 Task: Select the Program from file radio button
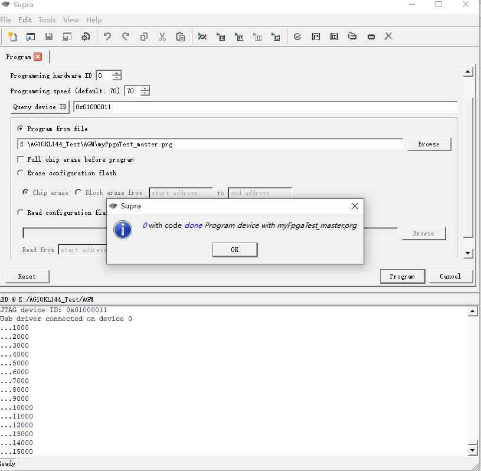tap(20, 129)
